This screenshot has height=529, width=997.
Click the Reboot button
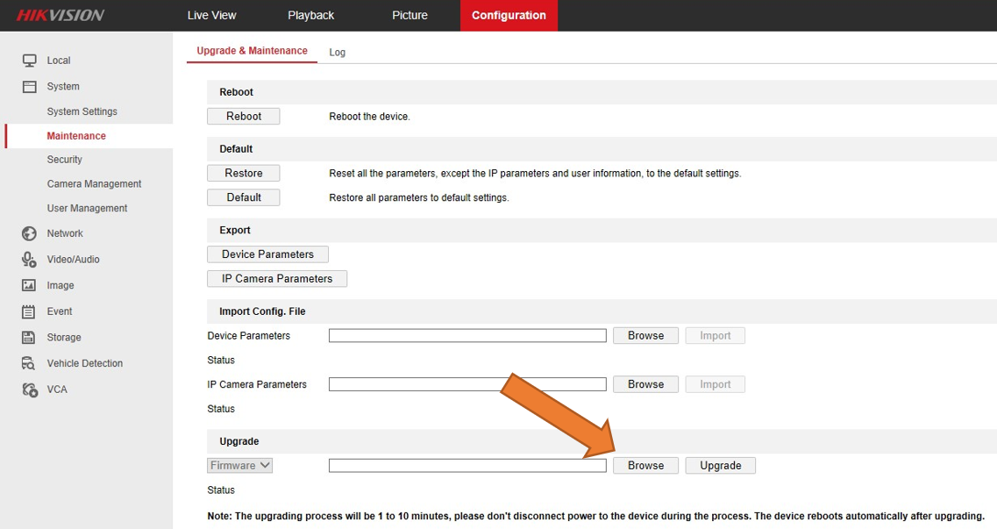coord(243,116)
